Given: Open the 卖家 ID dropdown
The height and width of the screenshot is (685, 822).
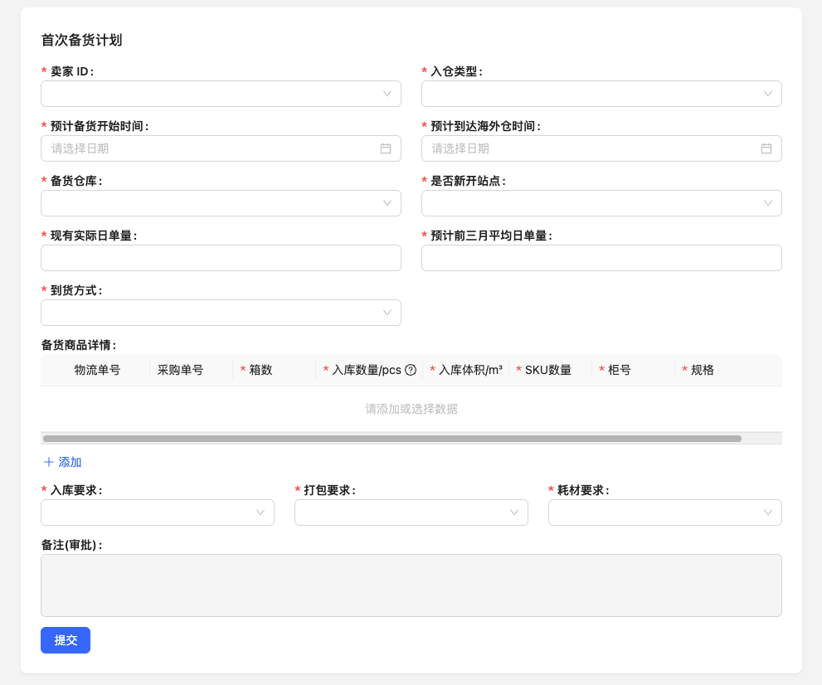Looking at the screenshot, I should coord(221,94).
